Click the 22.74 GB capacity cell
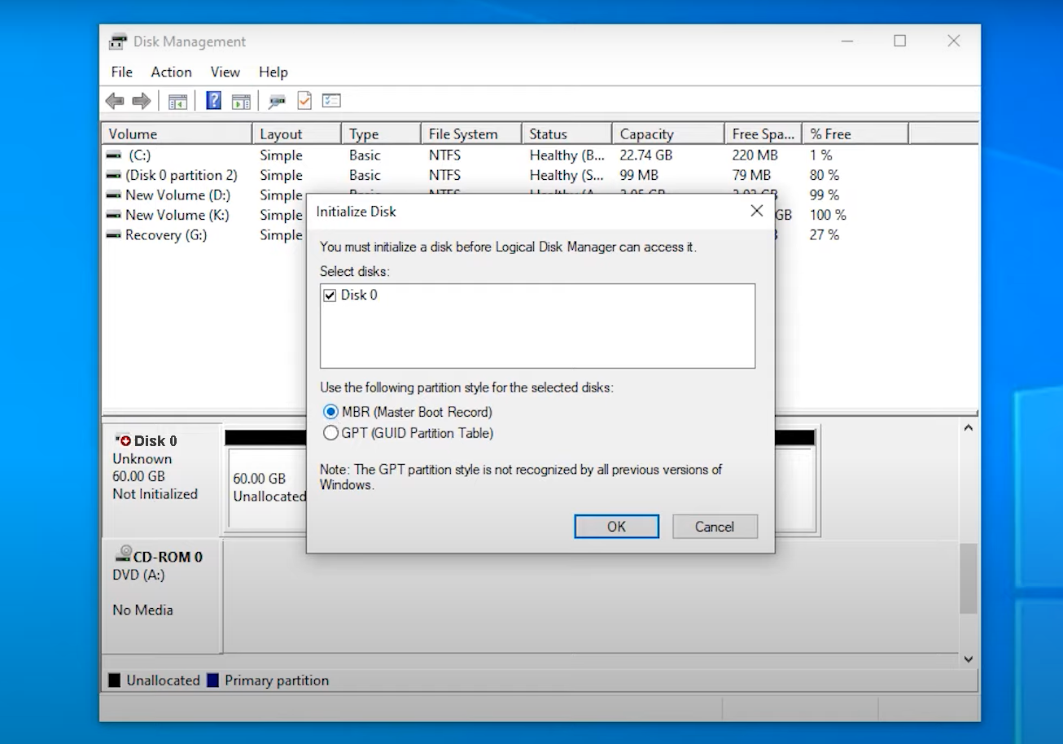Screen dimensions: 1063x744 coord(646,155)
